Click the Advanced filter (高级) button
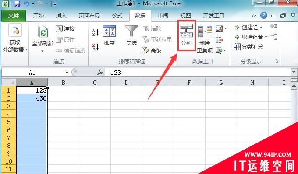The image size is (298, 174). pyautogui.click(x=152, y=50)
